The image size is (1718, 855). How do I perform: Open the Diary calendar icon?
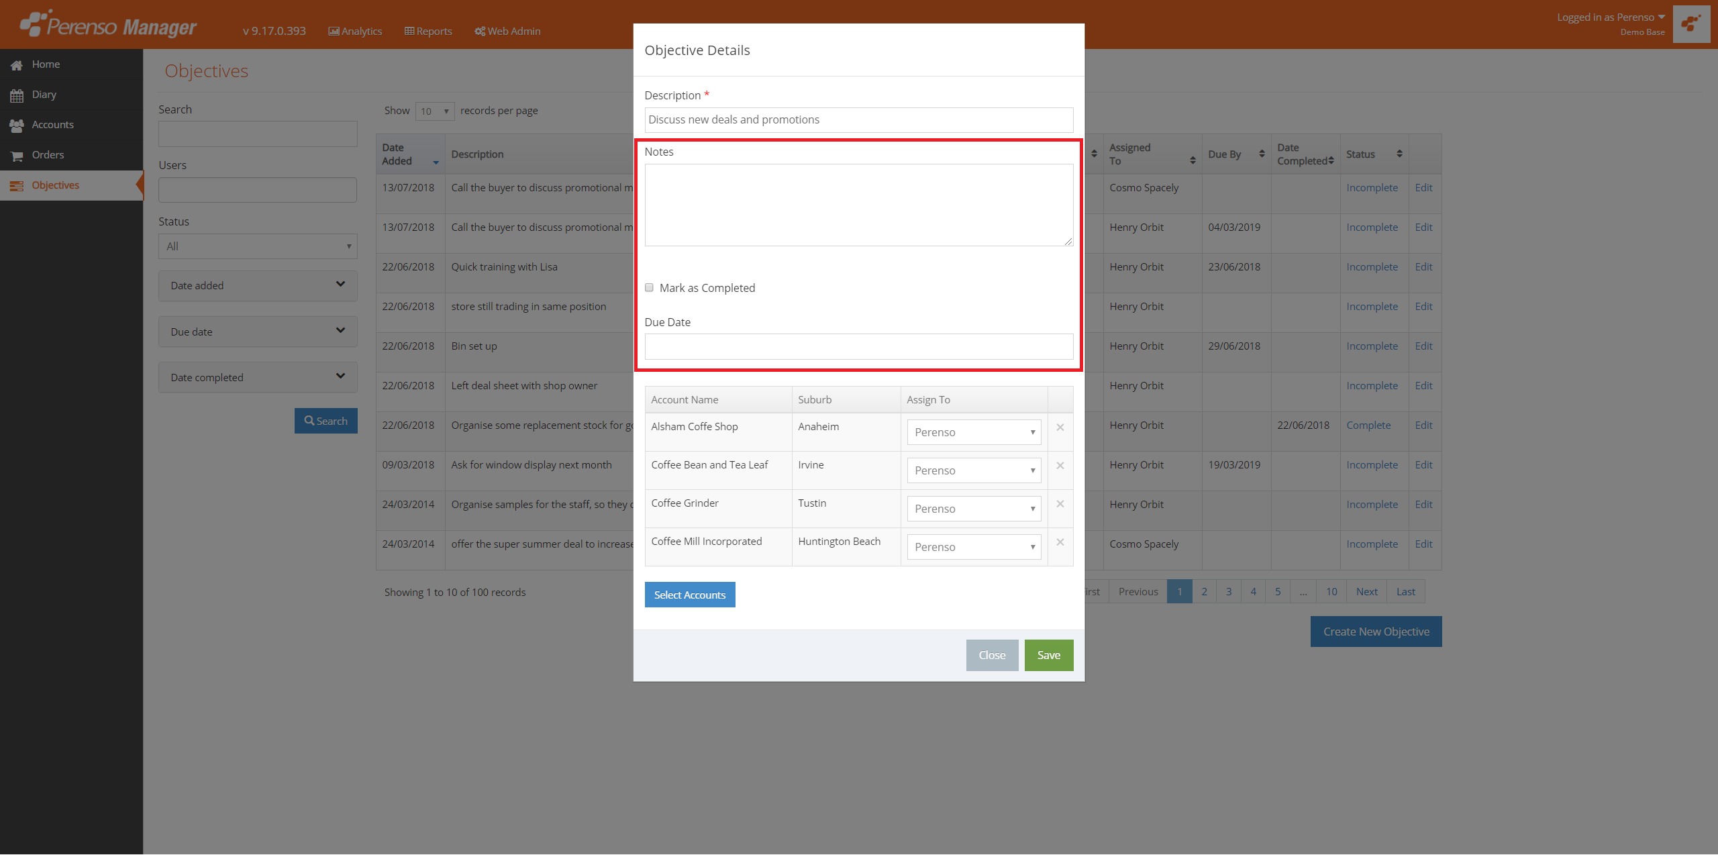click(17, 95)
